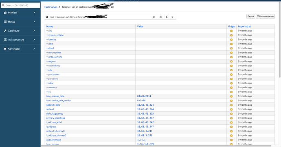The width and height of the screenshot is (281, 147).
Task: Open the Infrastructure sidebar menu
Action: 20,40
